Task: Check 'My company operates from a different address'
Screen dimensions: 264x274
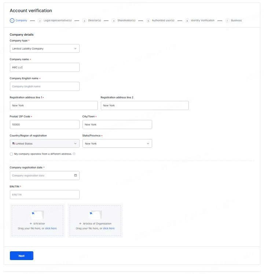Action: coord(11,154)
